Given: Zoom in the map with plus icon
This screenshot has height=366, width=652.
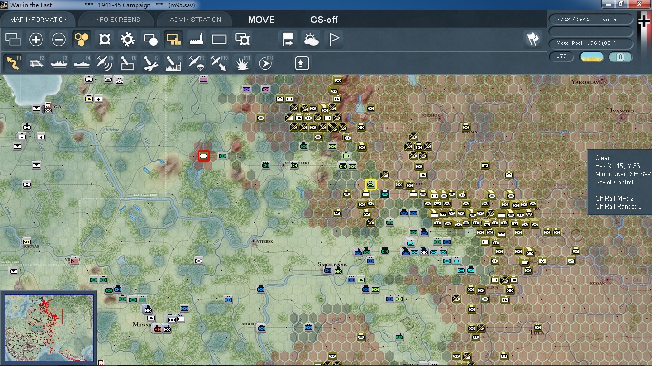Looking at the screenshot, I should click(36, 40).
